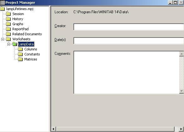
Task: Click inside the Comments text area
Action: 127,72
